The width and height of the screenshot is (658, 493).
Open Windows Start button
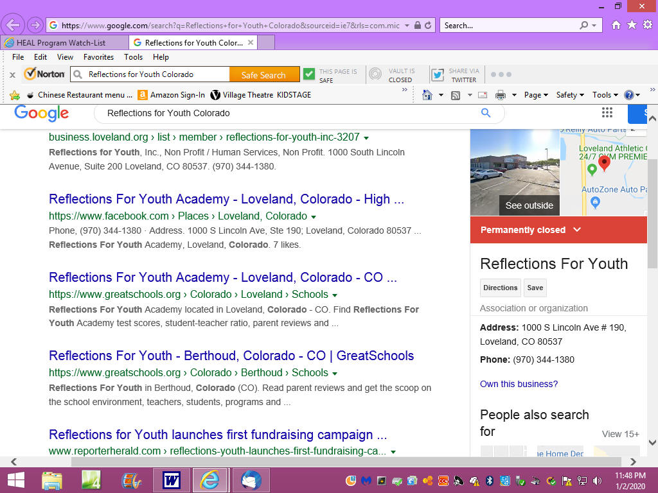pyautogui.click(x=16, y=480)
